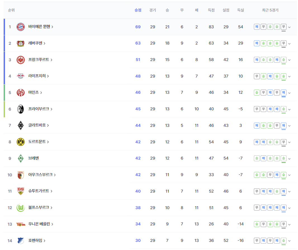The height and width of the screenshot is (250, 298).
Task: Open the 우니온 베를린 team page
Action: (x=41, y=224)
